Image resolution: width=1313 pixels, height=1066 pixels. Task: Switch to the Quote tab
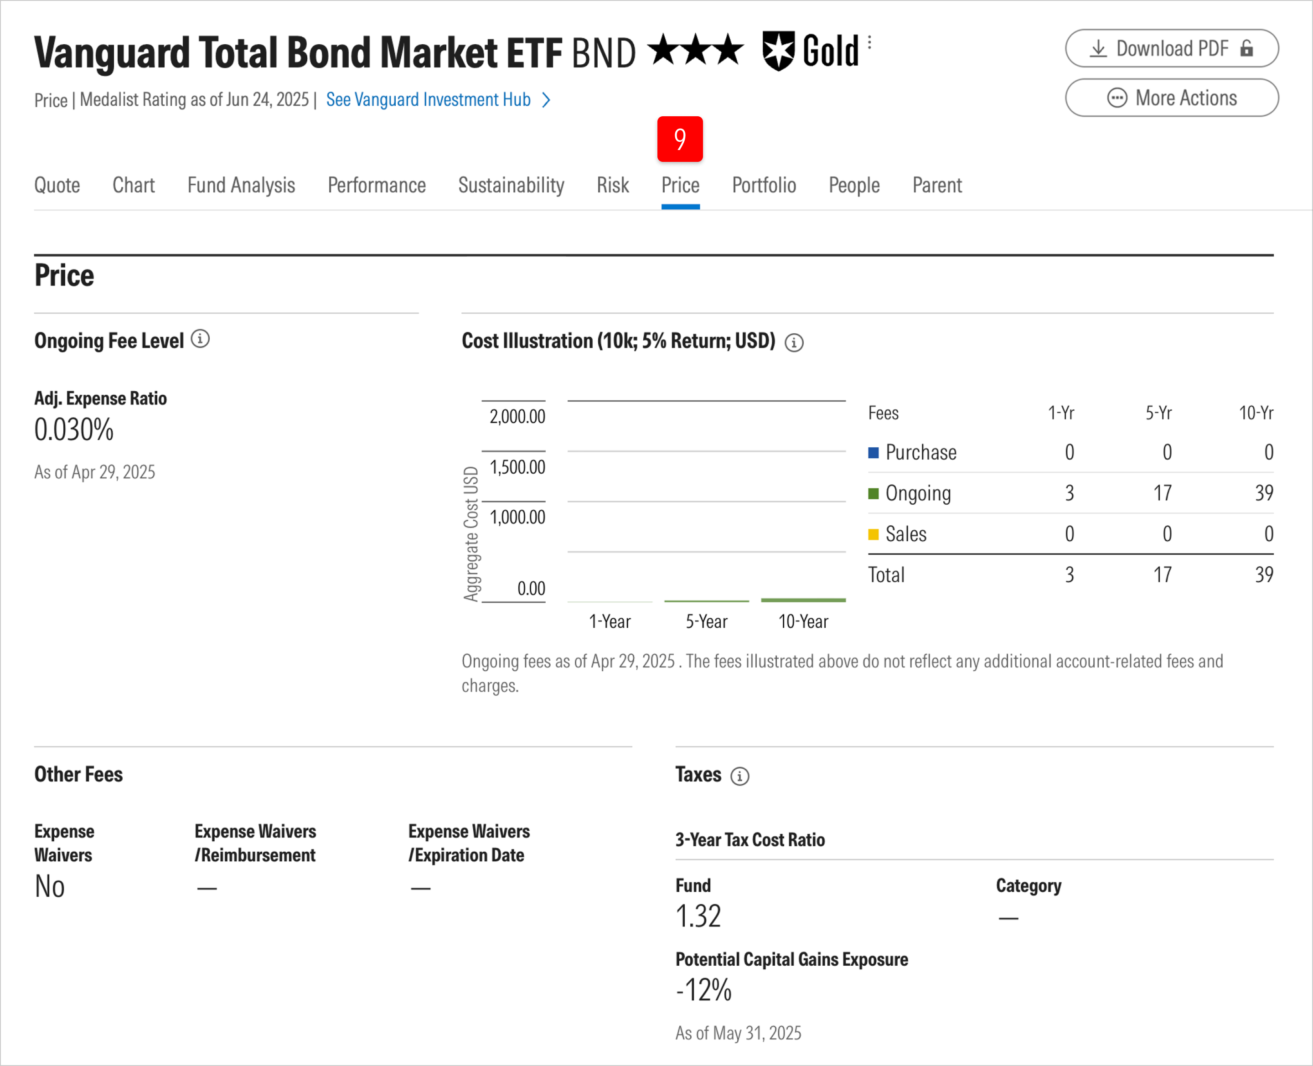click(x=57, y=185)
